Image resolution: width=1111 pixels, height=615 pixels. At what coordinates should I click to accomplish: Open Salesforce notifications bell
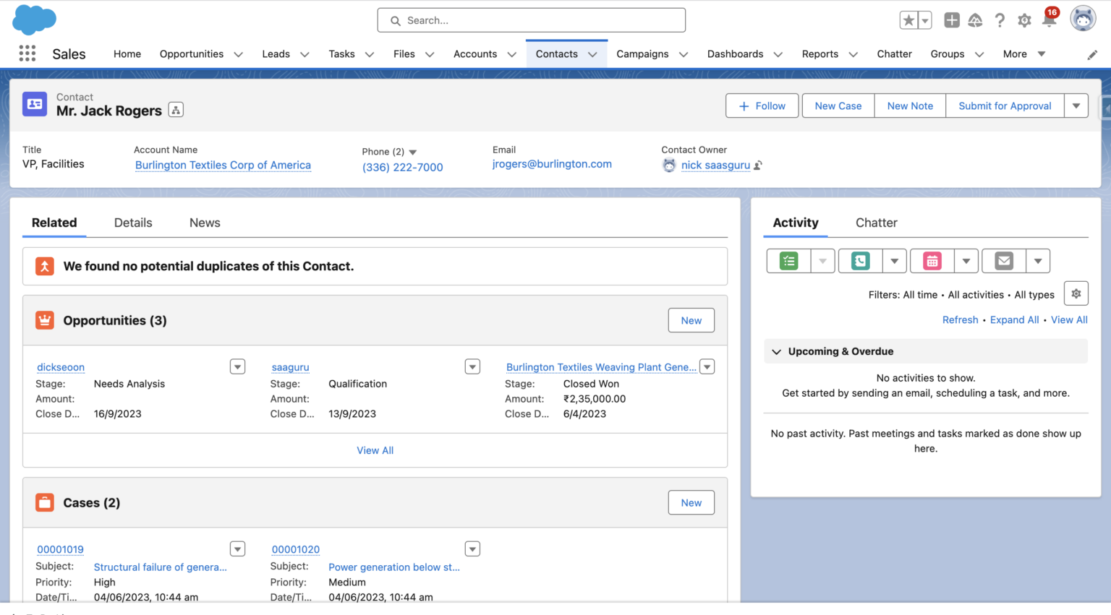tap(1048, 20)
